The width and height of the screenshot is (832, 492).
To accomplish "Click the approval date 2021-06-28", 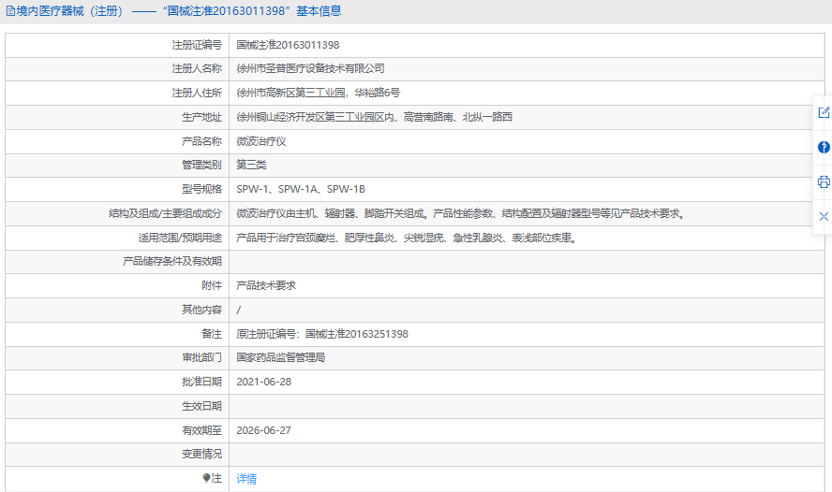I will [x=263, y=382].
